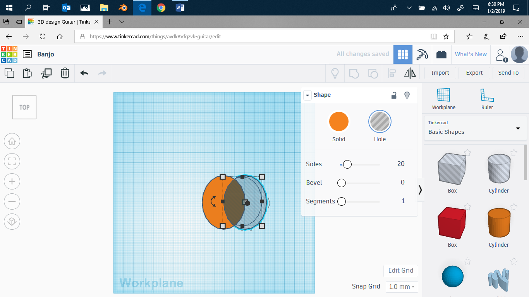Open Bricks mode icon
The width and height of the screenshot is (529, 297).
tap(441, 55)
